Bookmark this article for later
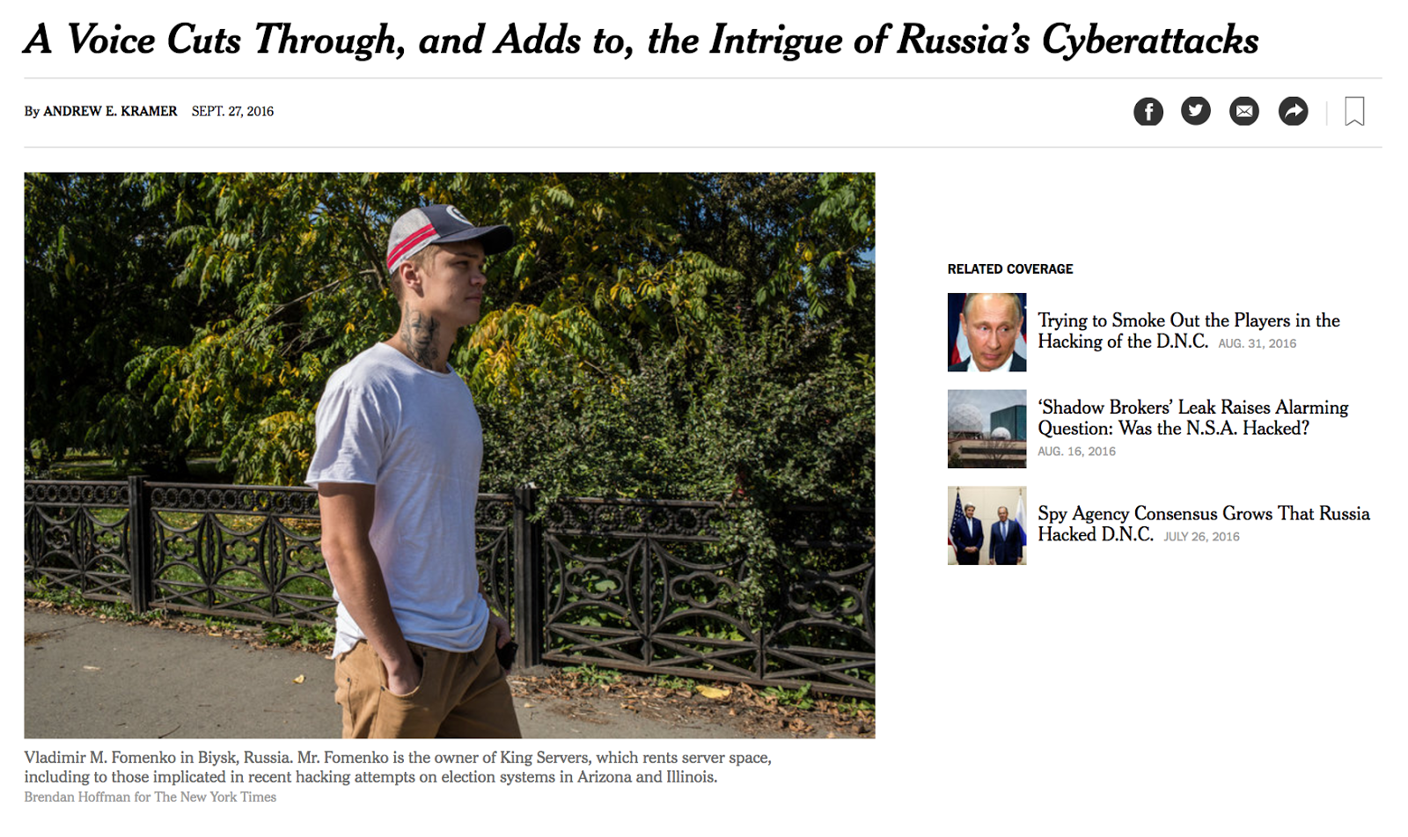This screenshot has width=1408, height=837. pos(1354,112)
